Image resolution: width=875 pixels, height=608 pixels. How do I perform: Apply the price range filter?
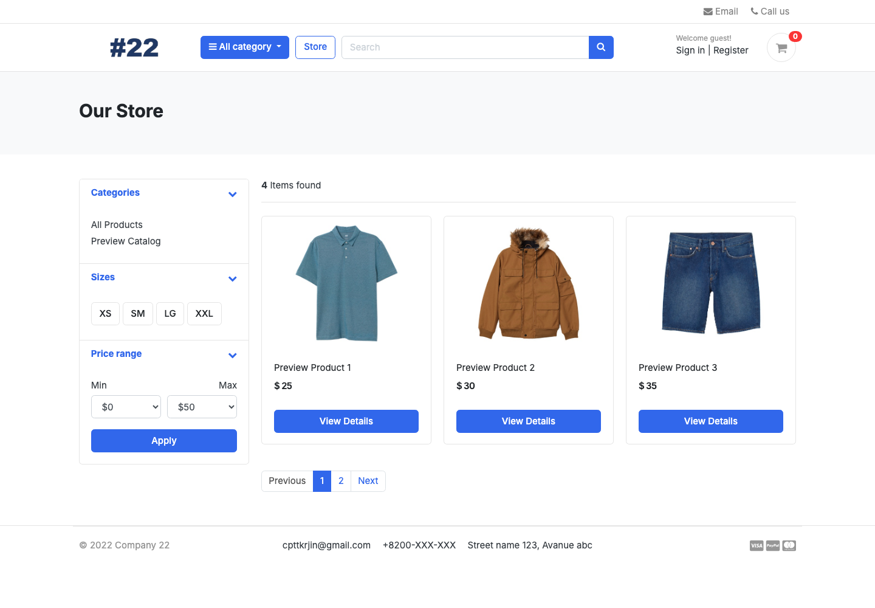click(x=164, y=441)
